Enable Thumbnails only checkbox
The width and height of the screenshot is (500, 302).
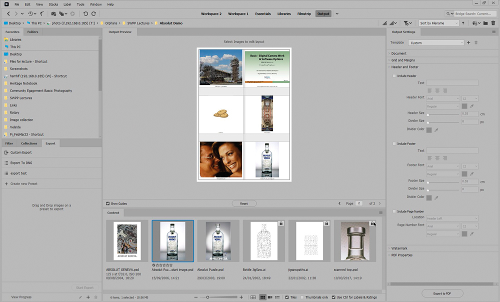pos(302,297)
